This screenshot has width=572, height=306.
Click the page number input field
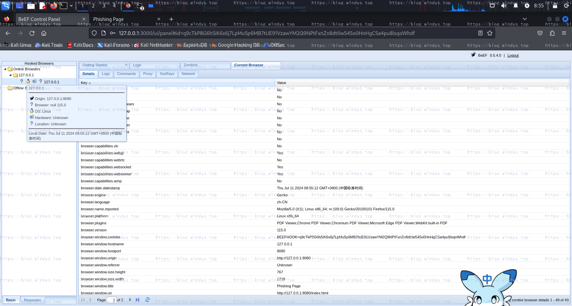112,300
